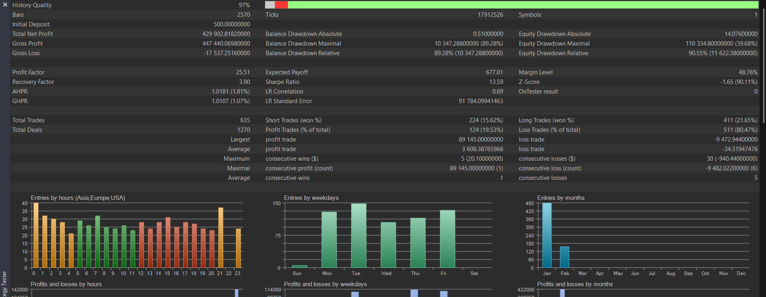Click the Fri bar in Entries by weekdays
This screenshot has height=297, width=766.
[447, 239]
